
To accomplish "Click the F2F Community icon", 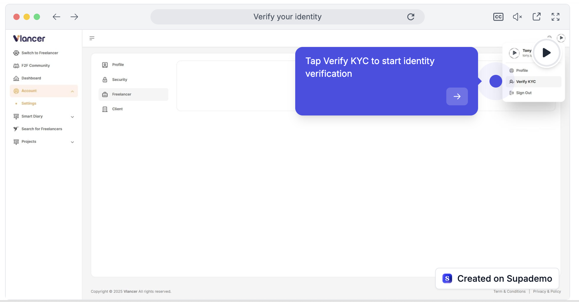I will [16, 65].
